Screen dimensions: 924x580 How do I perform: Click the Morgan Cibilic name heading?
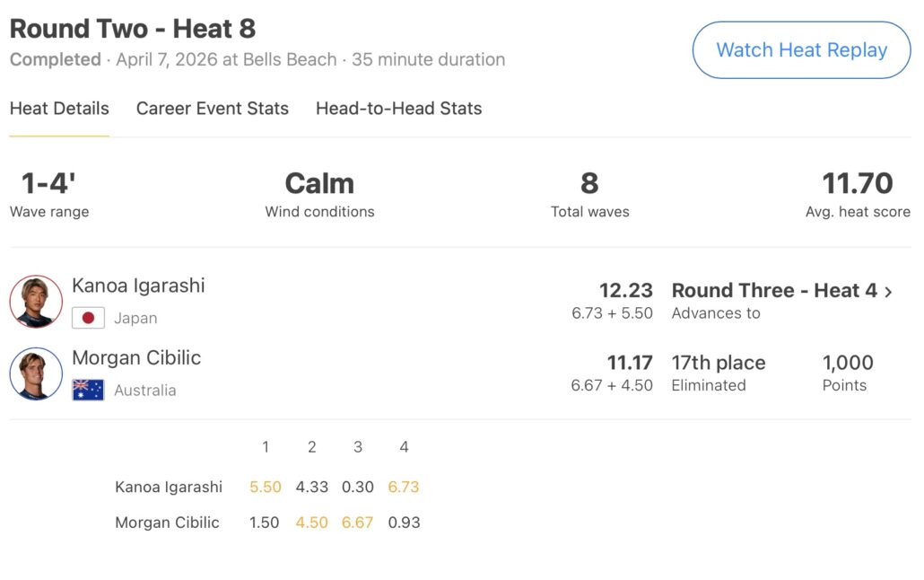coord(136,357)
